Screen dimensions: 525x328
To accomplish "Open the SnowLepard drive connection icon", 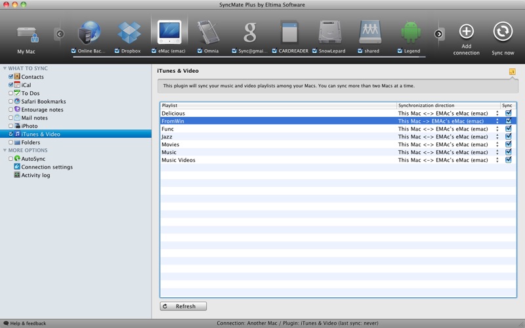I will coord(330,32).
